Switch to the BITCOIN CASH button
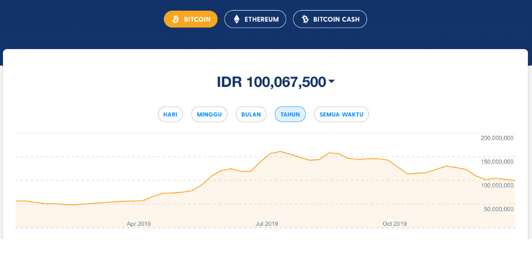 pyautogui.click(x=330, y=20)
